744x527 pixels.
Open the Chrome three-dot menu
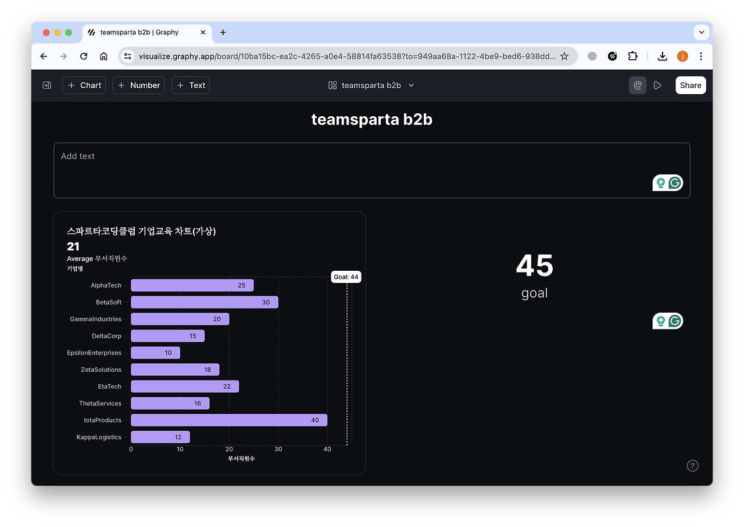(x=701, y=56)
